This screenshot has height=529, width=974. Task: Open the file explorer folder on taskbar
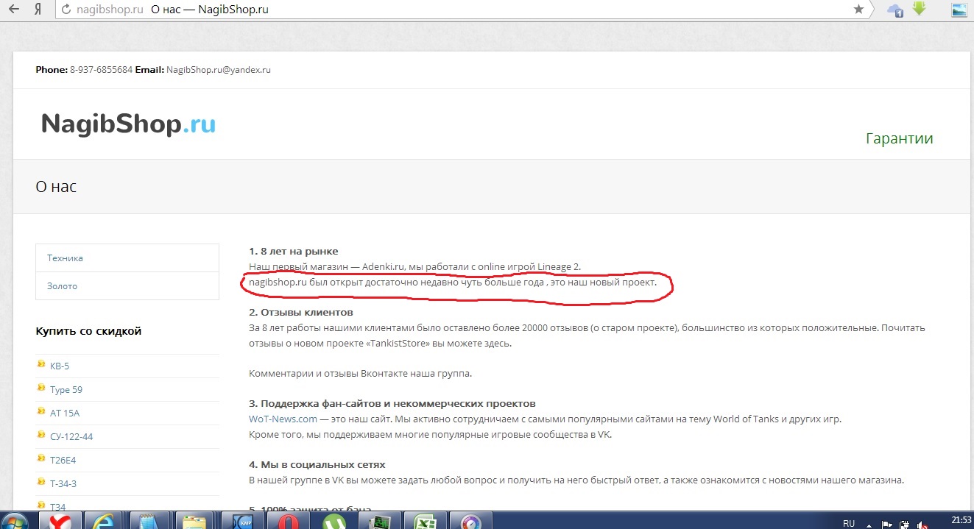pos(195,520)
